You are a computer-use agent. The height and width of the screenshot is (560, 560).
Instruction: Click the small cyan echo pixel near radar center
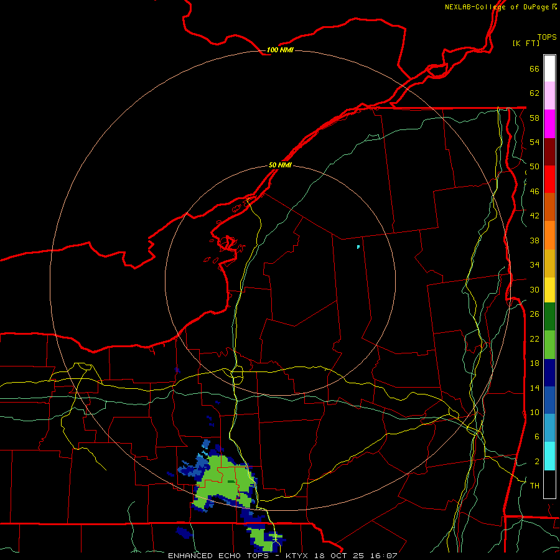[x=358, y=247]
